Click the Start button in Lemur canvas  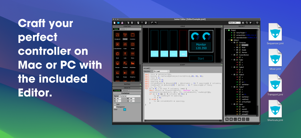201,59
